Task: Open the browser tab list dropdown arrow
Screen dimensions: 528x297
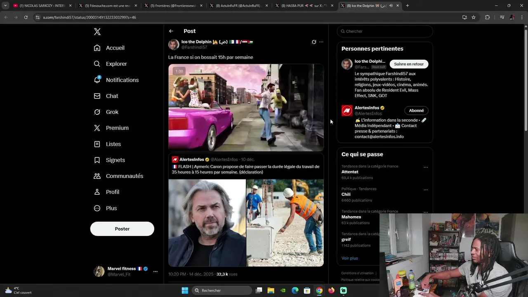Action: click(5, 5)
